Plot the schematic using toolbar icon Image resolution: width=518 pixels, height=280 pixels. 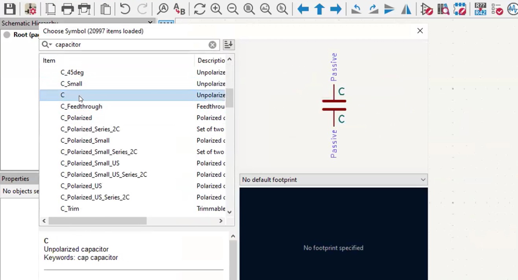(x=84, y=9)
